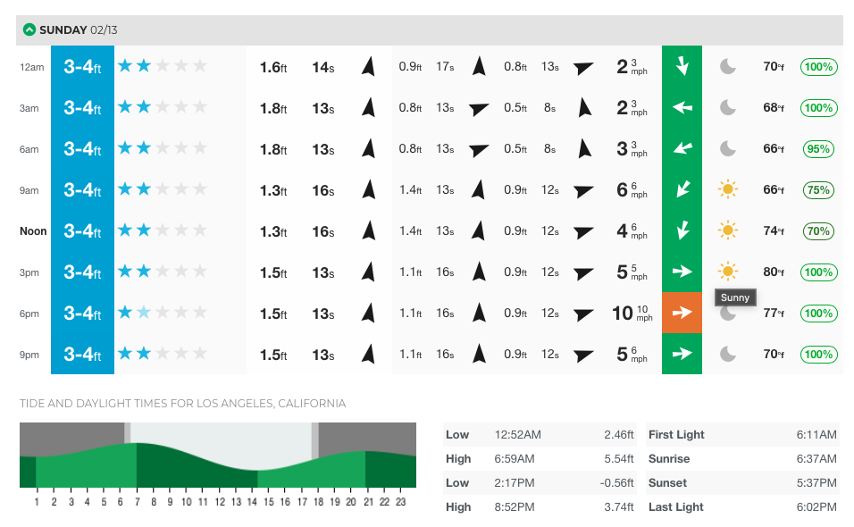Click the green wind arrow at 9am

point(682,189)
